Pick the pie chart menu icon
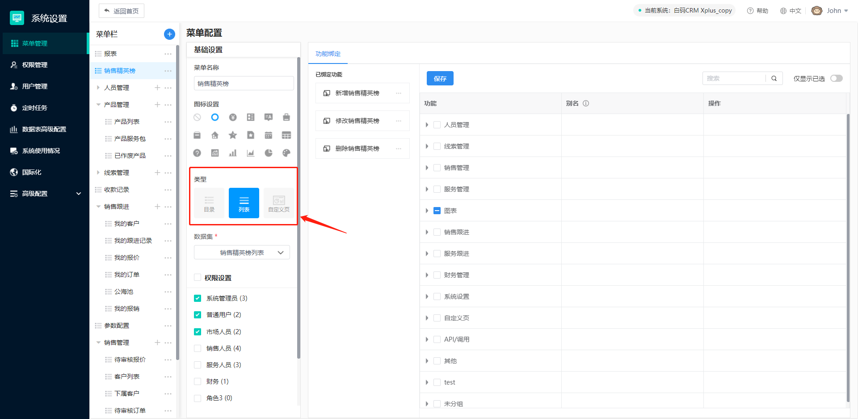 click(x=269, y=153)
